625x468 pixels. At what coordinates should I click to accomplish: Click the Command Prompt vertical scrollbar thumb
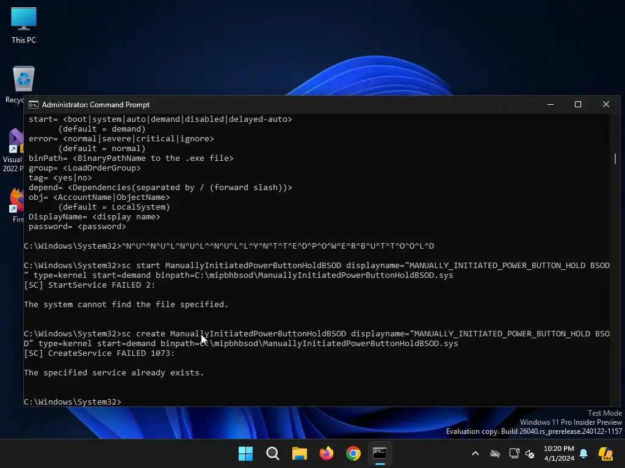(615, 158)
